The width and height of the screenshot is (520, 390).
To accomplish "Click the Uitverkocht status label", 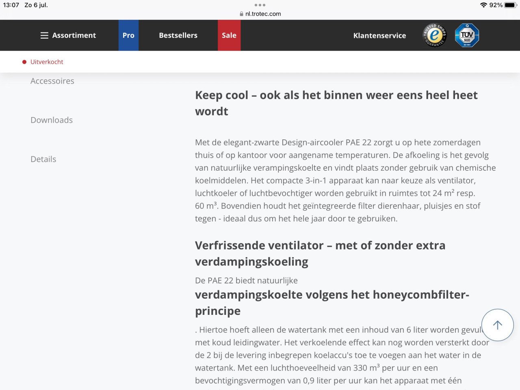I will coord(43,62).
